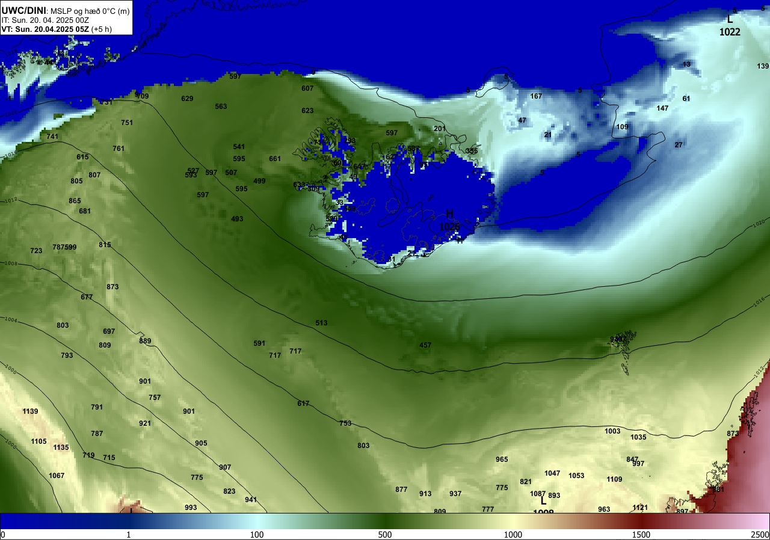Screen dimensions: 770x540
Task: Click the 1020 isobar label
Action: [759, 224]
